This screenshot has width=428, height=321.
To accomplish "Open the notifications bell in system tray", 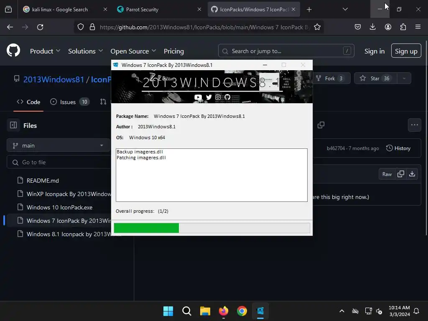I will point(416,311).
